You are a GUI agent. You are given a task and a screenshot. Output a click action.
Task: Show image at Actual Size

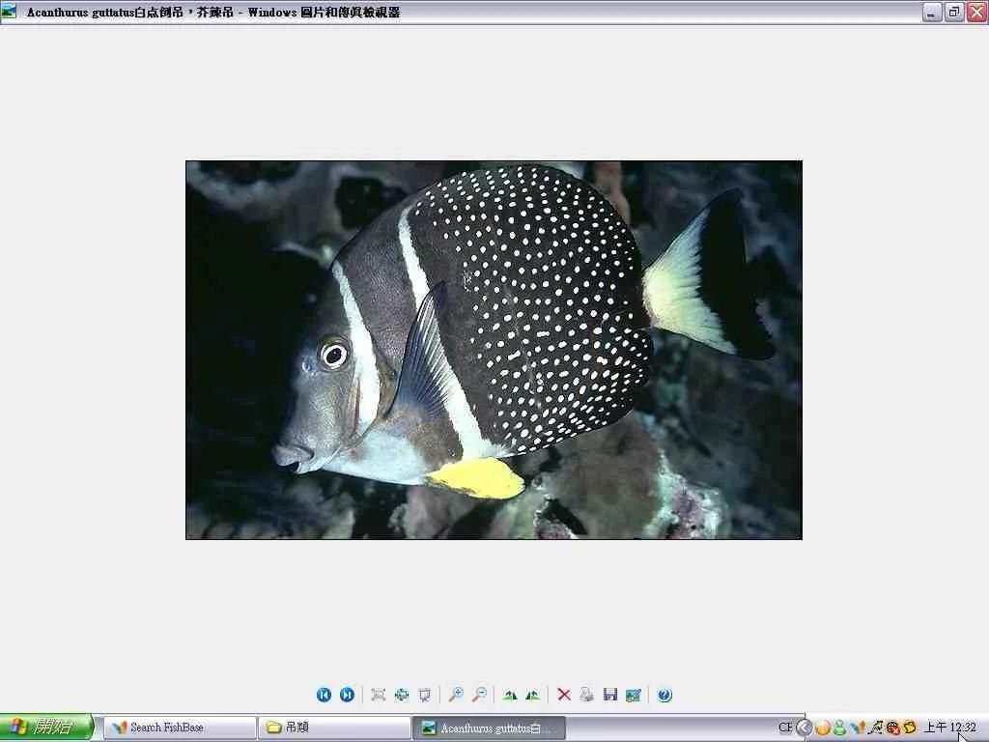(x=401, y=695)
